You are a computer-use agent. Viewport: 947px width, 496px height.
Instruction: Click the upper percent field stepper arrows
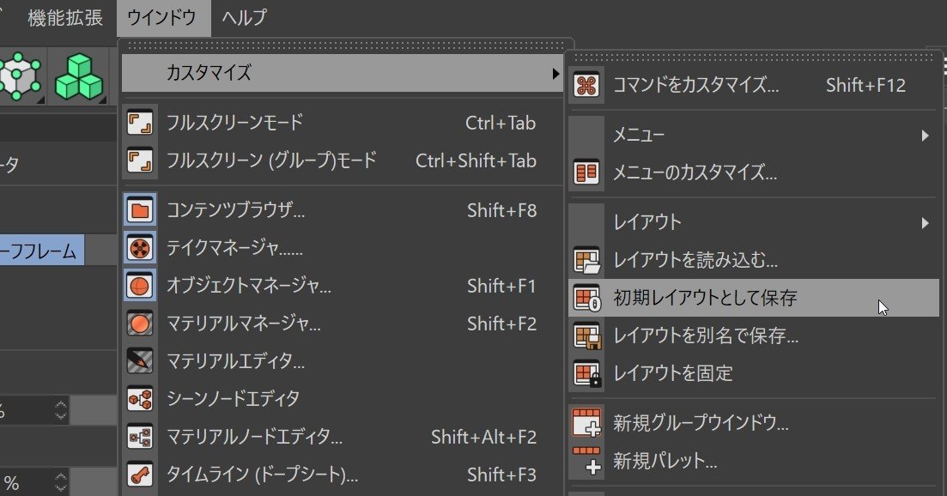pos(60,409)
